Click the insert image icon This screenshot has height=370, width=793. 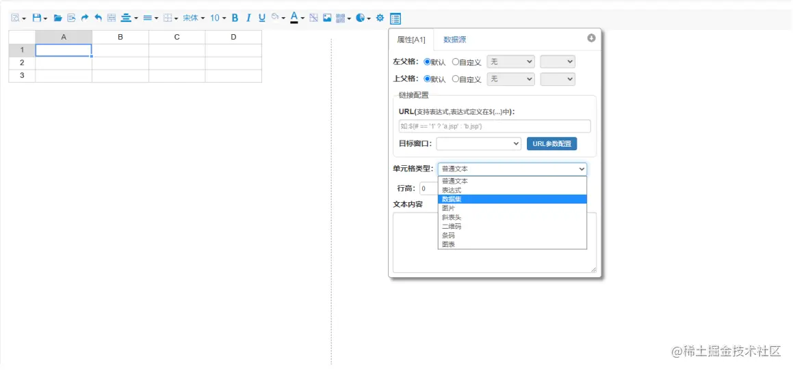click(x=327, y=18)
